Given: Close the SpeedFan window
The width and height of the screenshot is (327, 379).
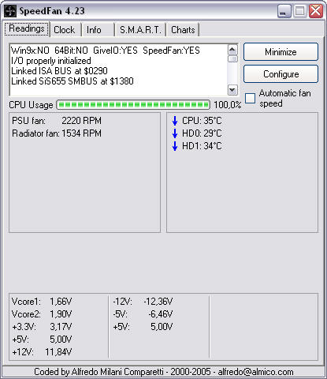Looking at the screenshot, I should pyautogui.click(x=315, y=11).
